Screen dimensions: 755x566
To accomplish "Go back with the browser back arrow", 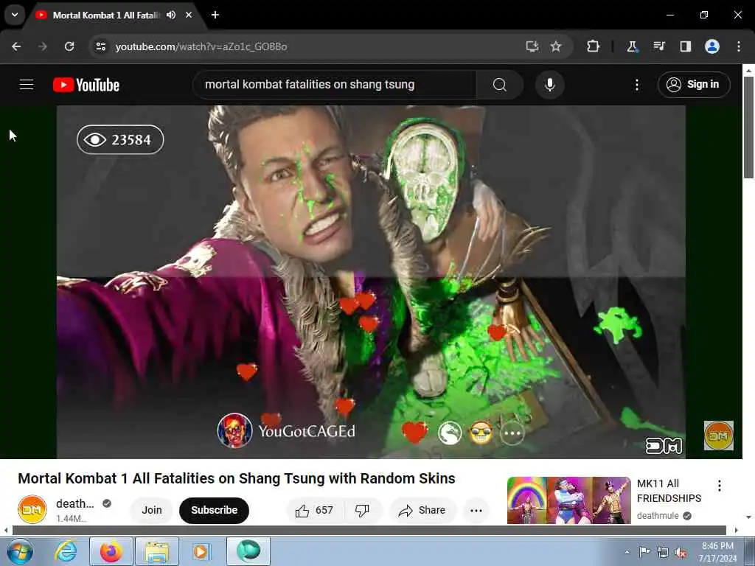I will (x=16, y=46).
